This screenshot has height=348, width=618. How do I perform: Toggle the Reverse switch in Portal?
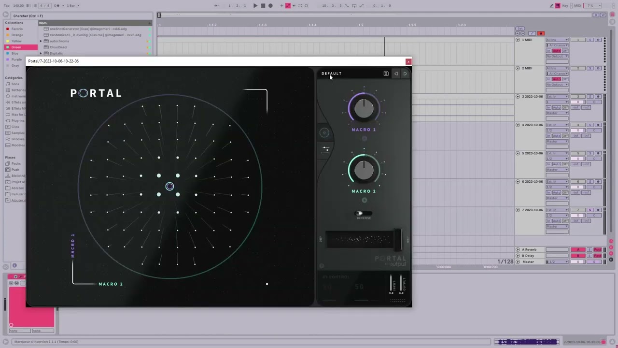click(x=363, y=213)
